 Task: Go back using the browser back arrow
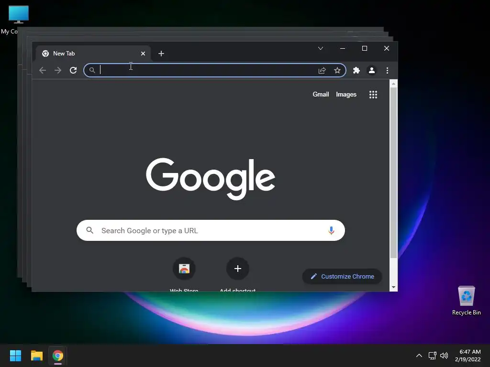point(43,70)
